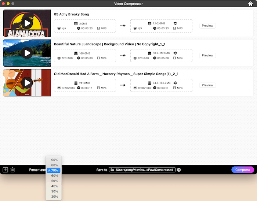Play the Beautiful Nature video thumbnail
The height and width of the screenshot is (201, 257).
pos(27,53)
